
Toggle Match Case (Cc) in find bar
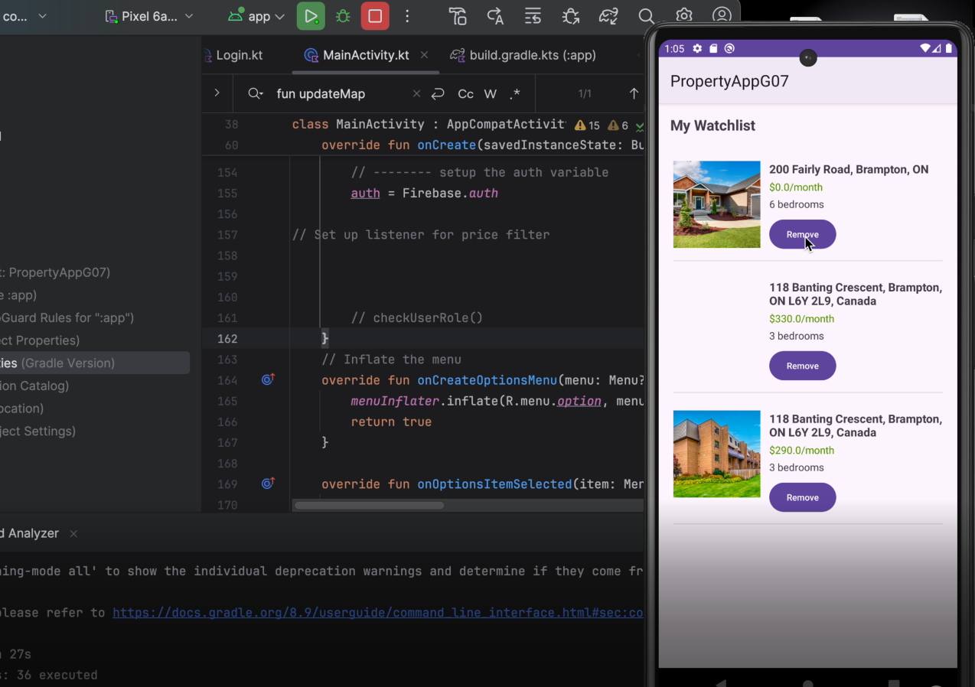pos(465,94)
